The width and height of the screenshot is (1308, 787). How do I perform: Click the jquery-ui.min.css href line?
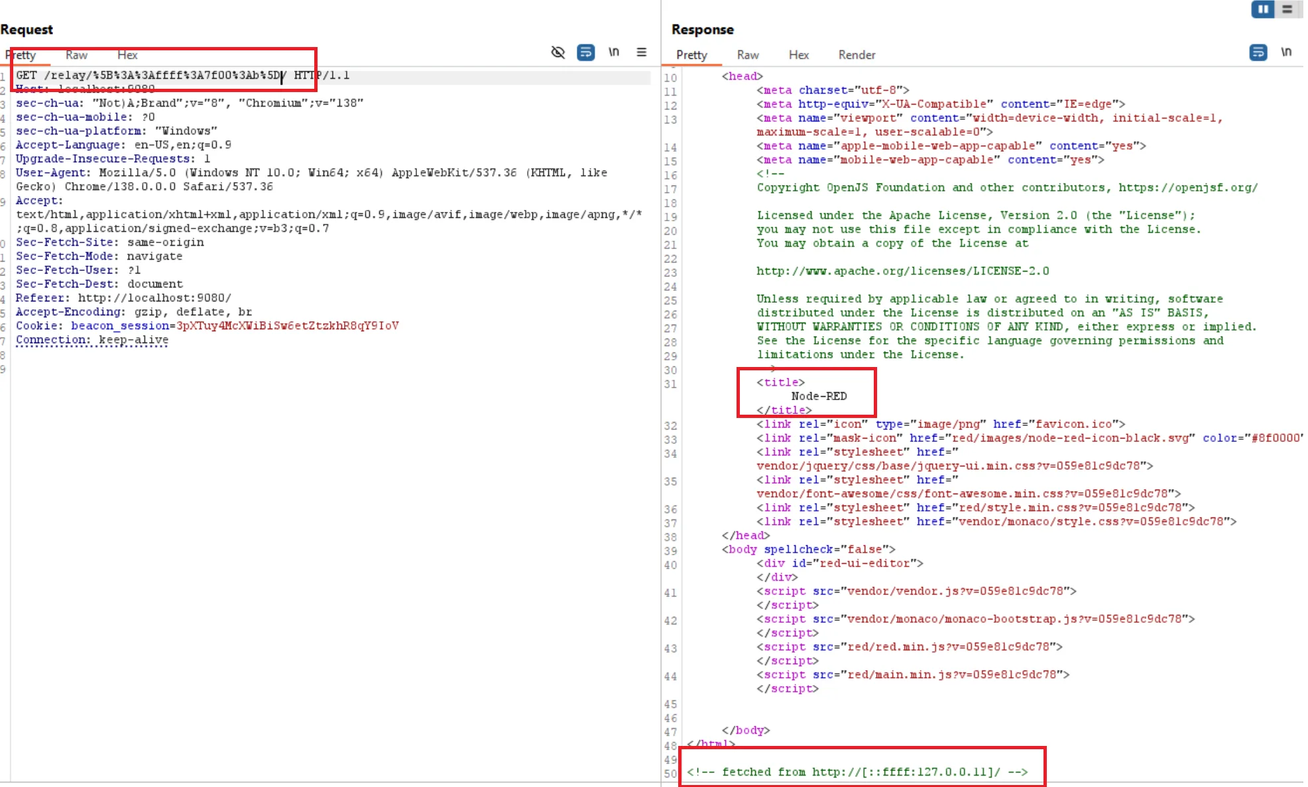955,466
